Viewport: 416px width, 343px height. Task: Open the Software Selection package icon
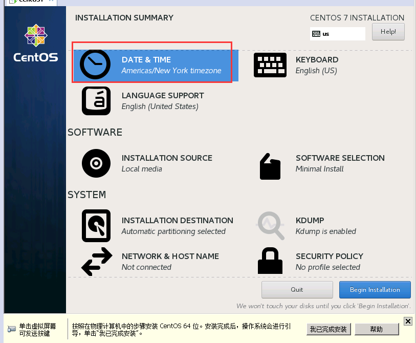(270, 166)
